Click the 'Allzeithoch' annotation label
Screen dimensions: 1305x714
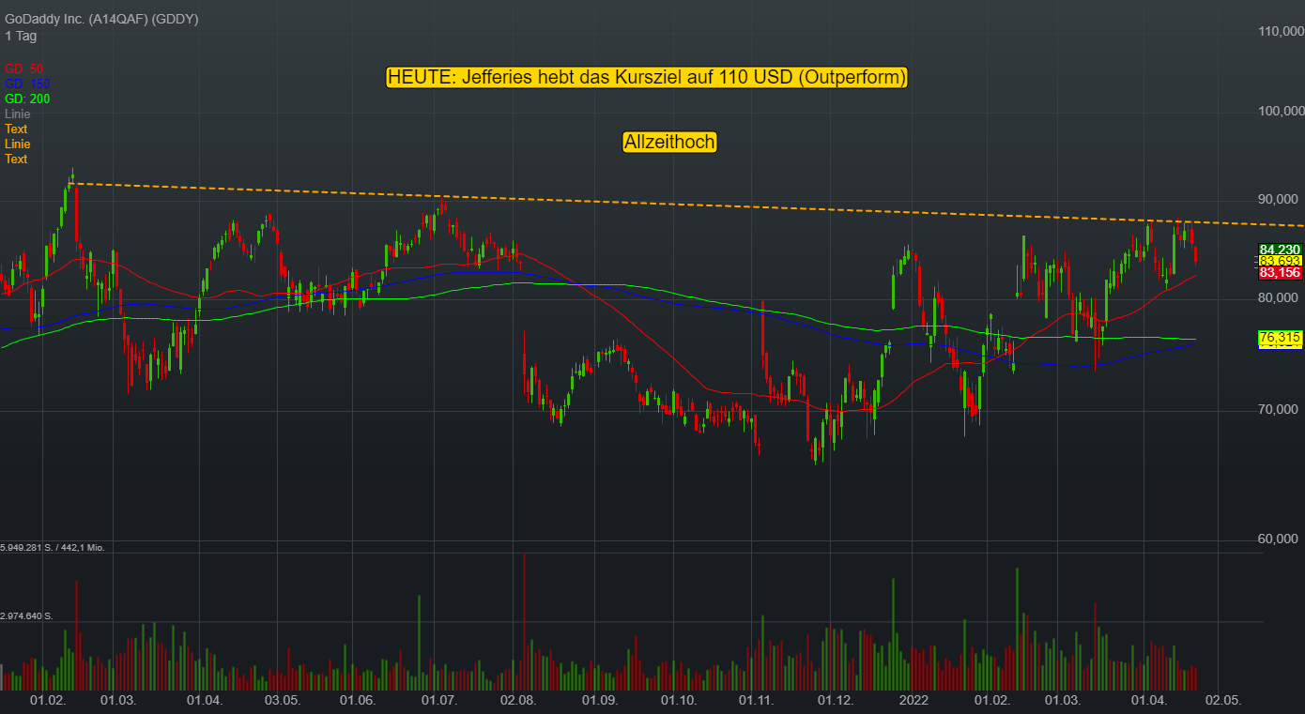coord(669,142)
